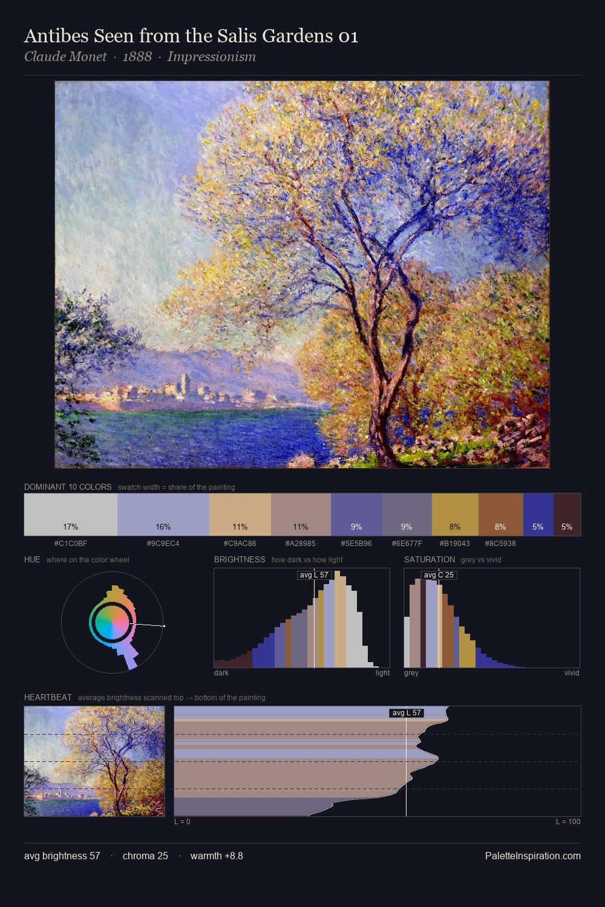Click the 'grey' axis label

pos(411,673)
